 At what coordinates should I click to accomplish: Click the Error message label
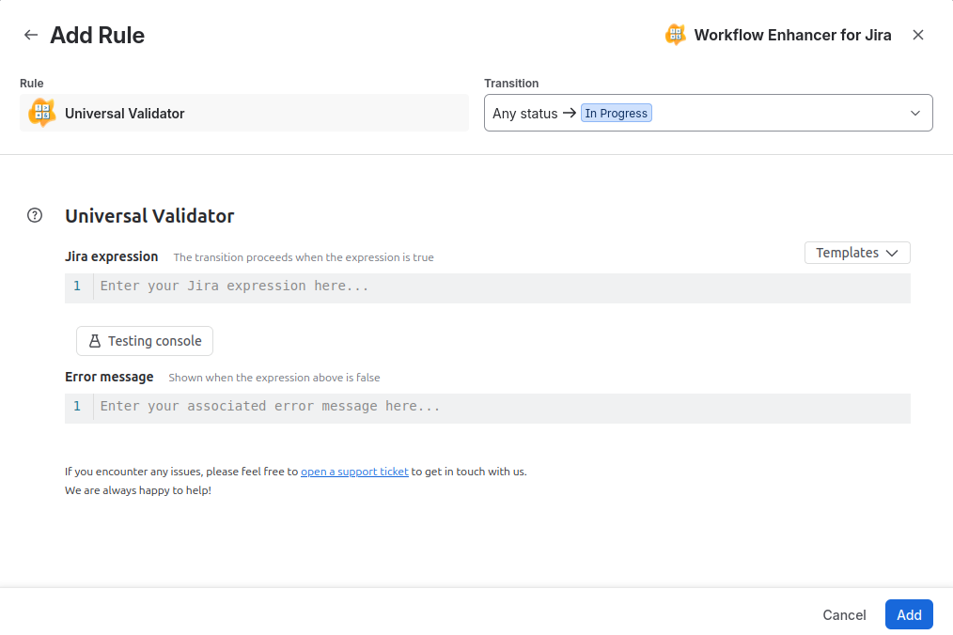pyautogui.click(x=109, y=377)
